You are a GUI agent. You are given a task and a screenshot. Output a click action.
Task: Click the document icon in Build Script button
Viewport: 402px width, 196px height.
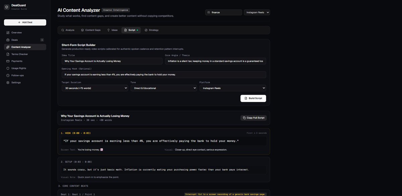pyautogui.click(x=246, y=98)
